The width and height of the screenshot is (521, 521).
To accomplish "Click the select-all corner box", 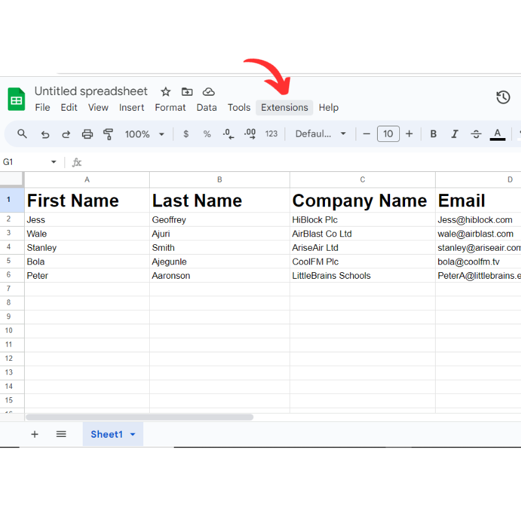I will [12, 180].
